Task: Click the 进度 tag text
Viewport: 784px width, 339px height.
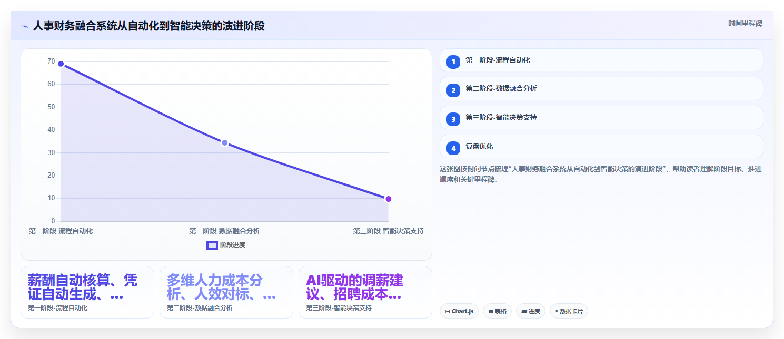Action: (534, 311)
